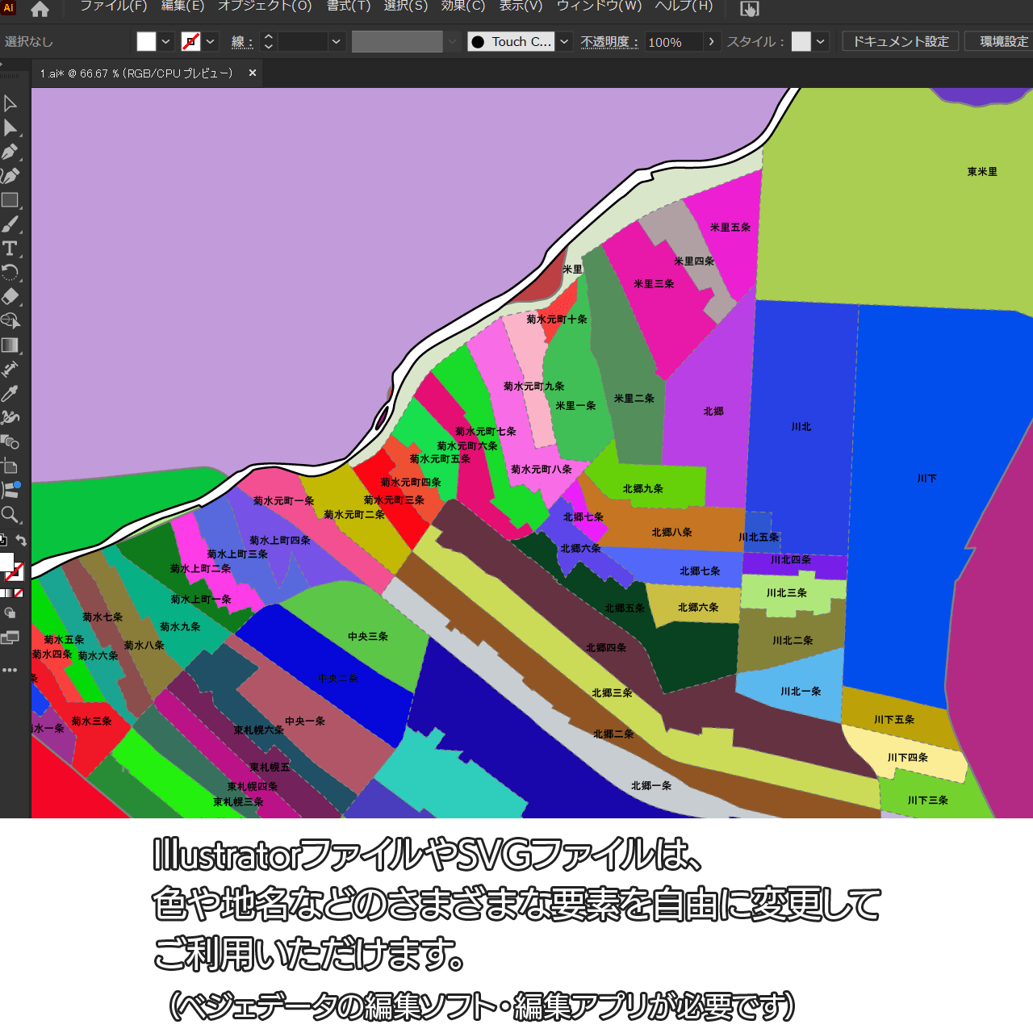The image size is (1033, 1033).
Task: Open the ウィンドウ(W) menu
Action: point(599,6)
